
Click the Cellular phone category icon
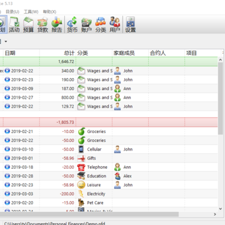81,149
